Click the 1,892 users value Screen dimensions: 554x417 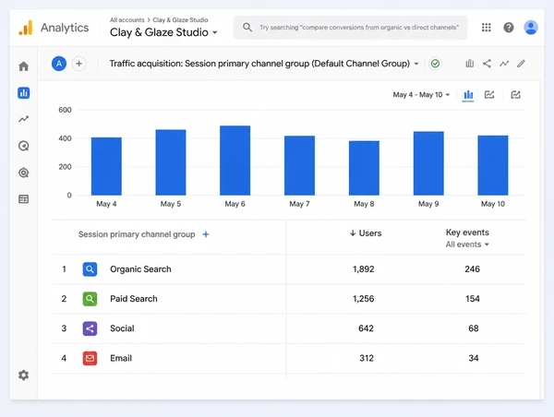(x=364, y=269)
